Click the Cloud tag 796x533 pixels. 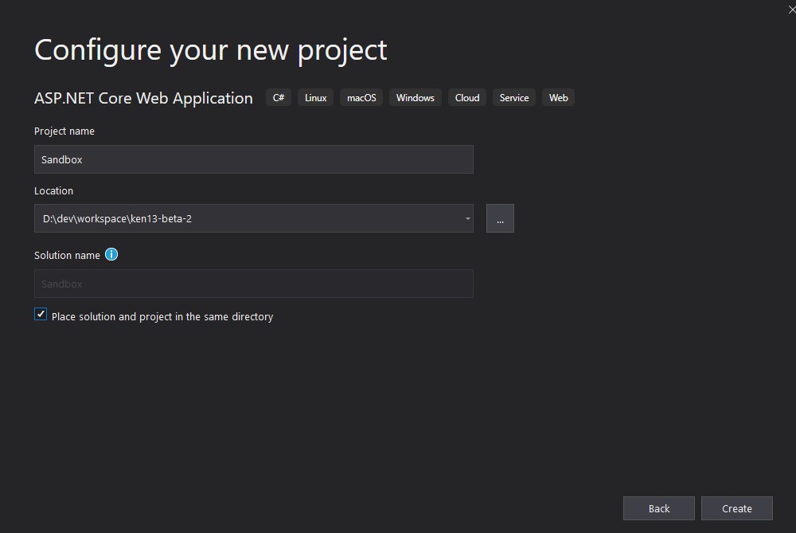click(467, 97)
